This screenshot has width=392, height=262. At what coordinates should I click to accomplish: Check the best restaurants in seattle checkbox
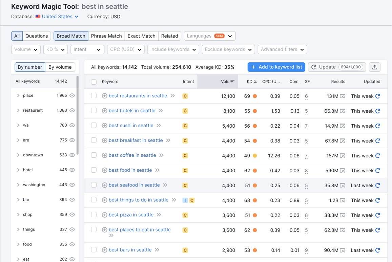click(x=94, y=95)
